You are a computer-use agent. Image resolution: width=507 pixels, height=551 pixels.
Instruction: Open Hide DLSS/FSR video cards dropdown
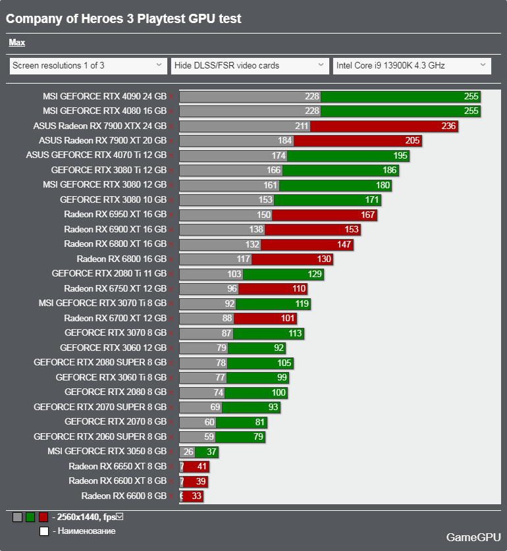[250, 66]
